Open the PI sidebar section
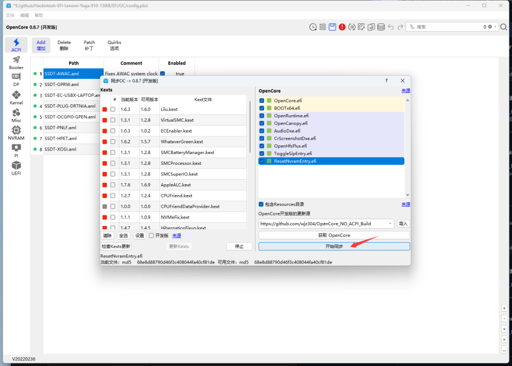 click(x=16, y=151)
